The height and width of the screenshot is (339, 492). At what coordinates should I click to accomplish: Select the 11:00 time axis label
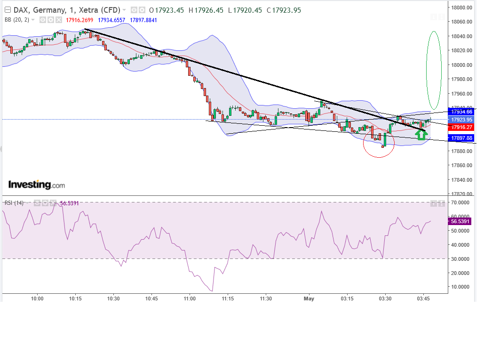point(190,299)
